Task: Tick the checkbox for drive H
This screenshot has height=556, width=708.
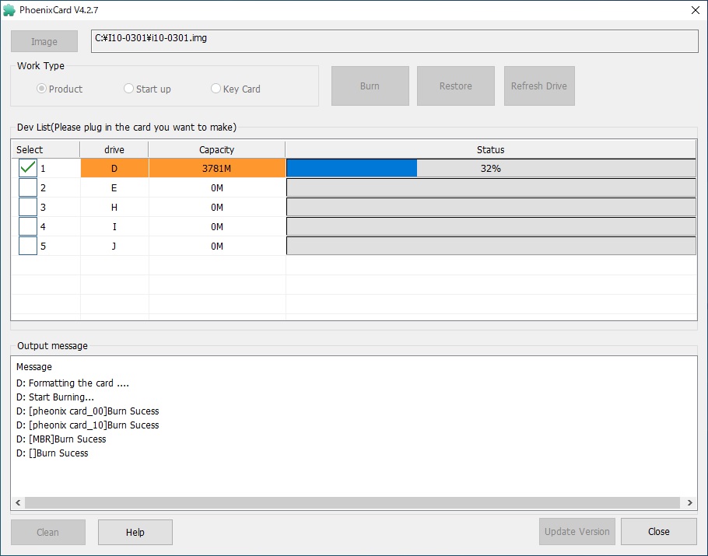Action: coord(28,207)
